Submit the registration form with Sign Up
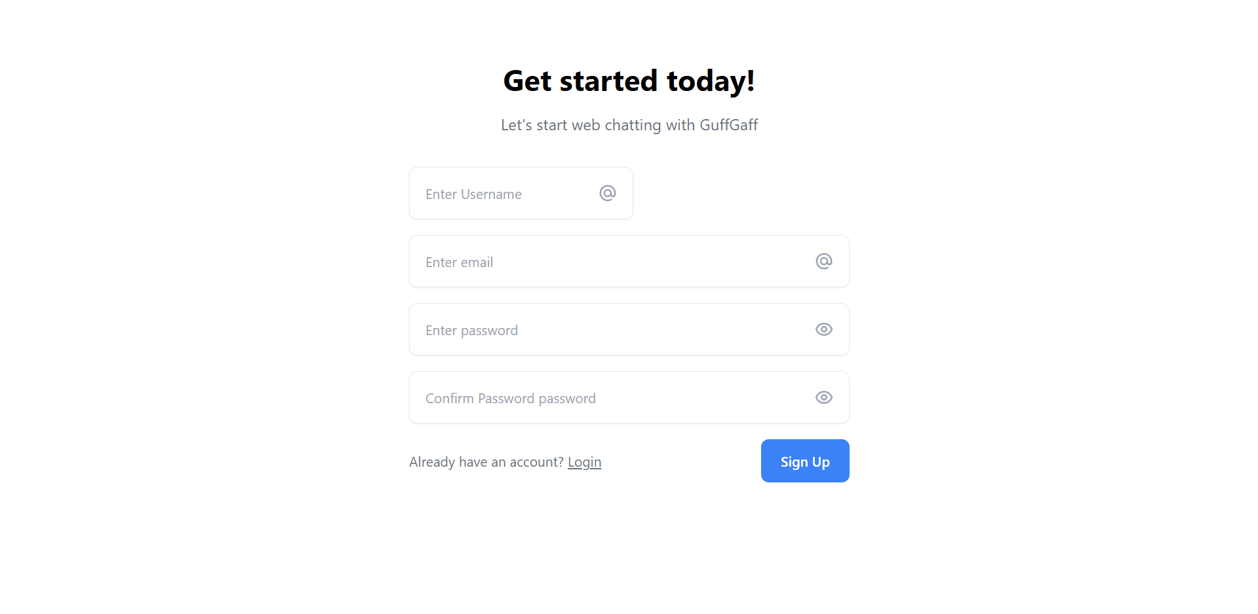Image resolution: width=1258 pixels, height=614 pixels. [x=804, y=461]
